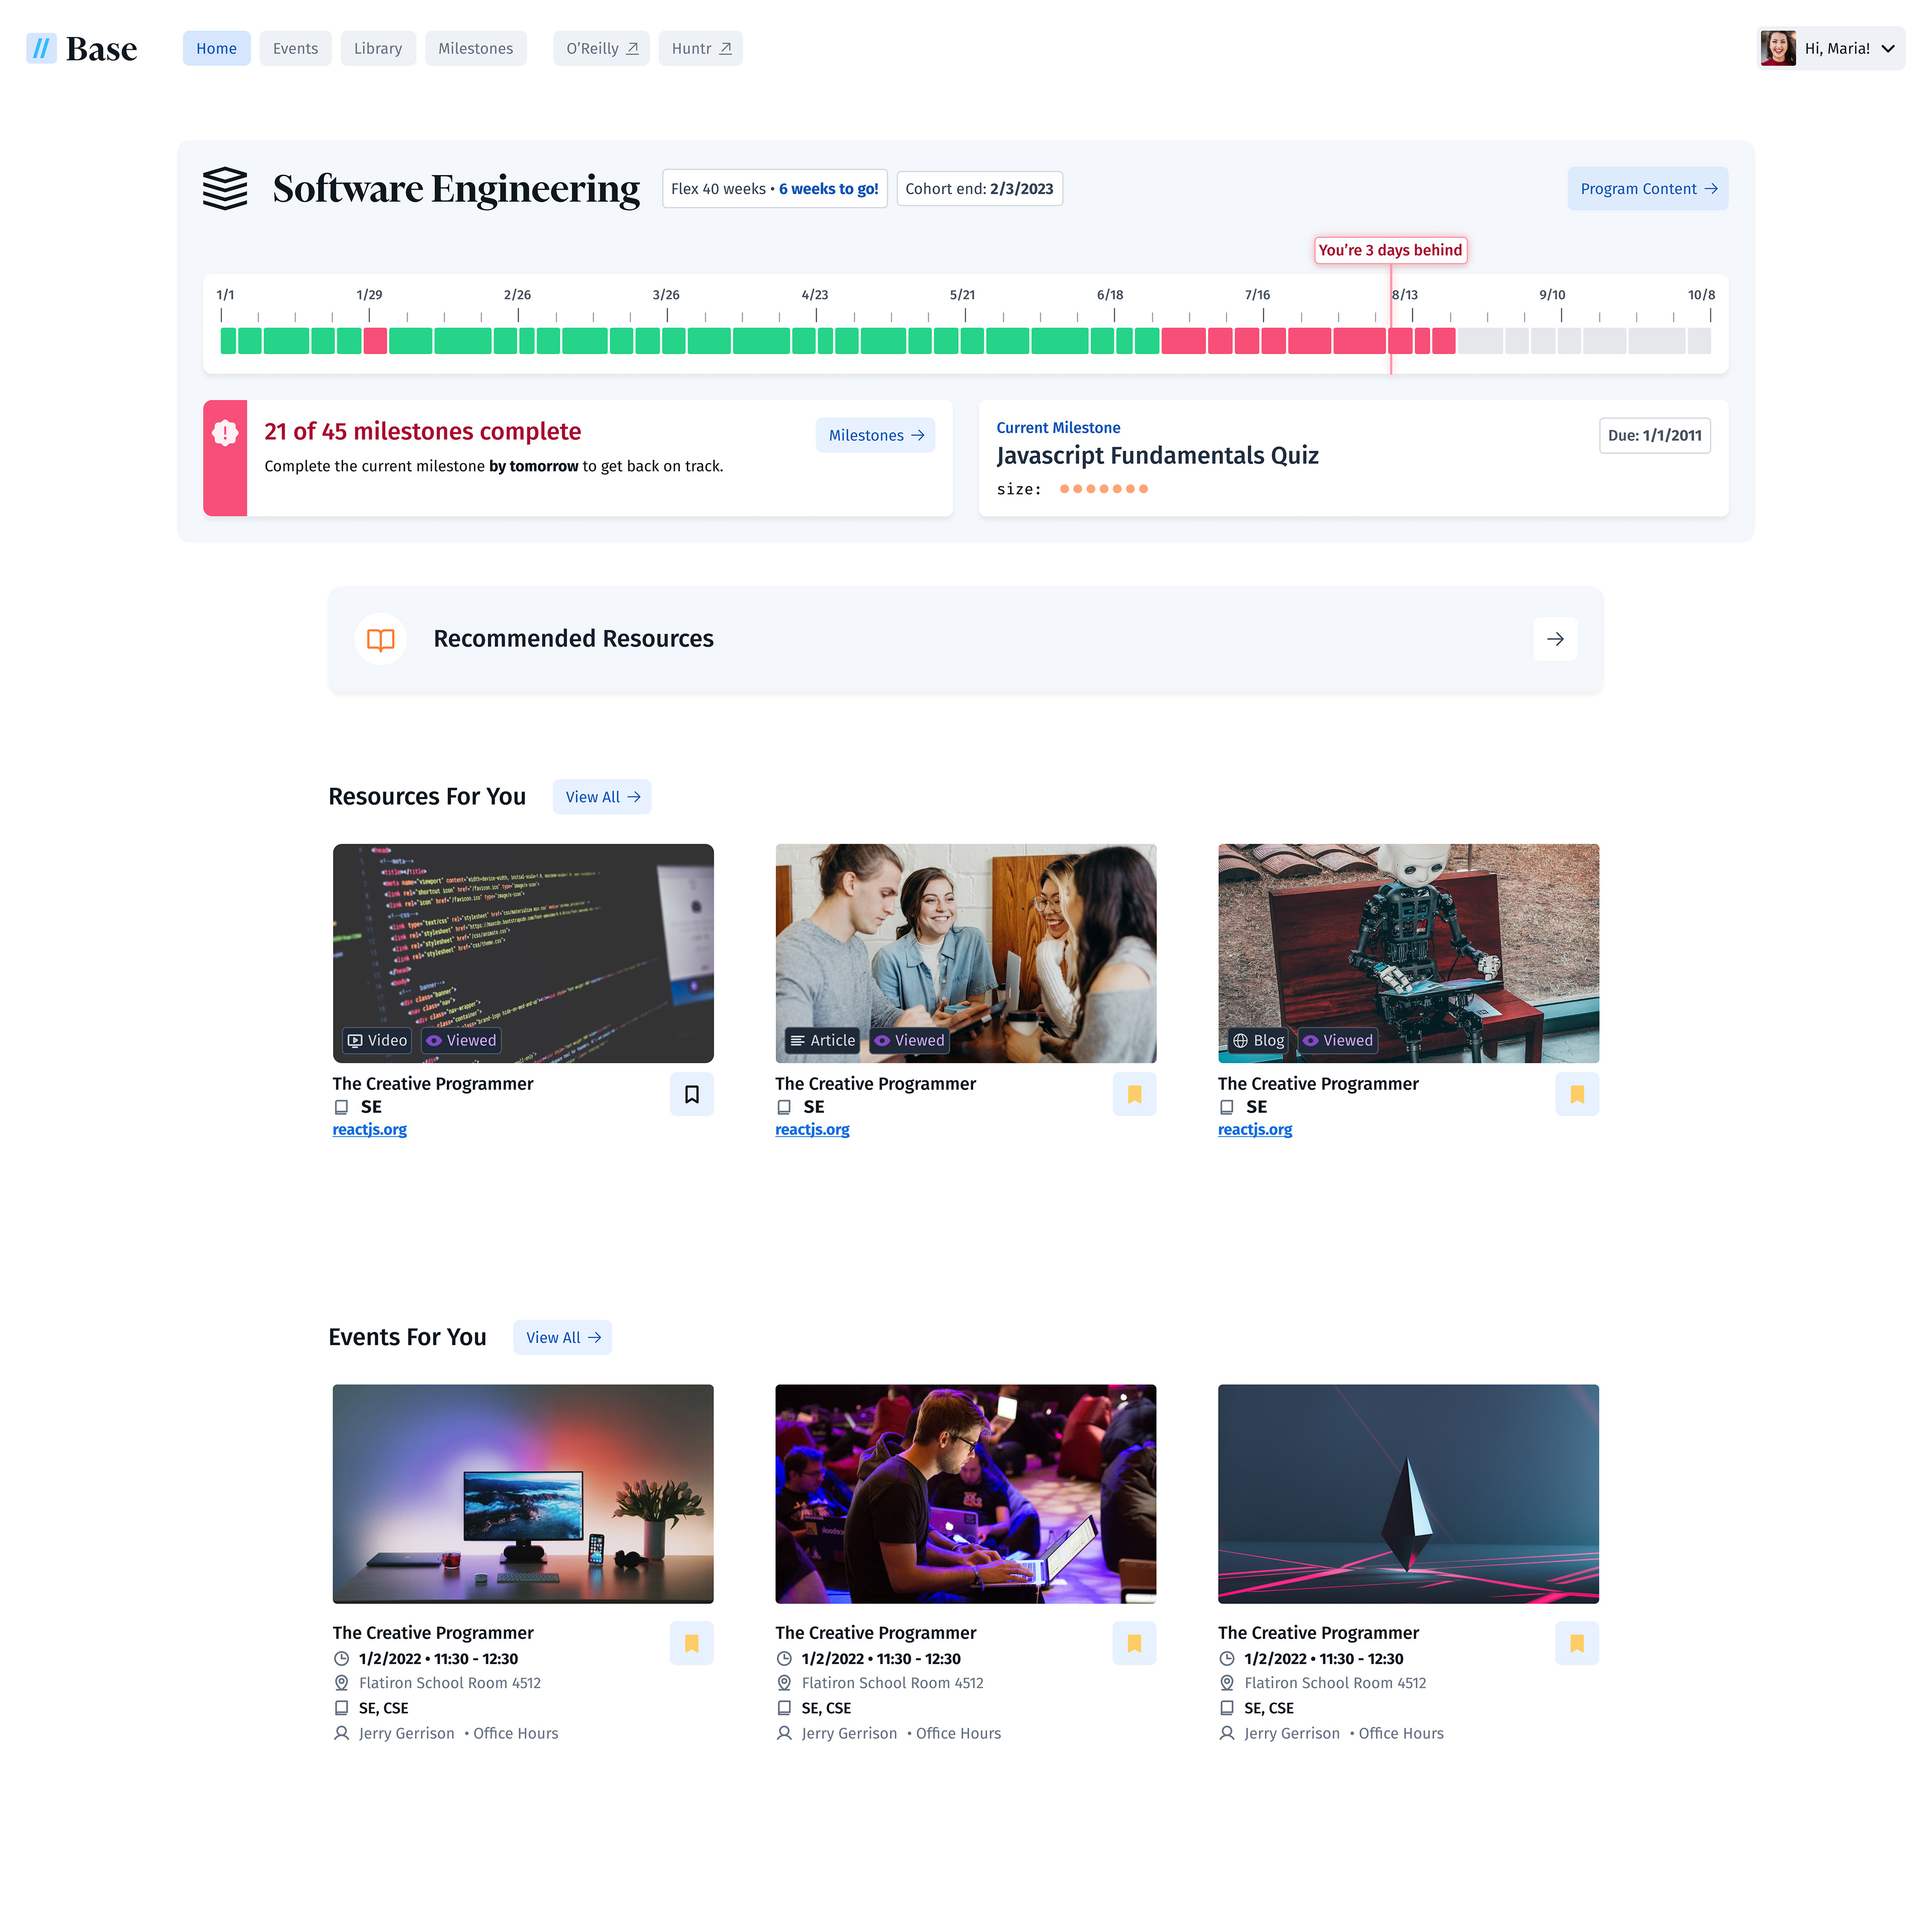The height and width of the screenshot is (1915, 1932).
Task: Bookmark the Video resource
Action: [691, 1094]
